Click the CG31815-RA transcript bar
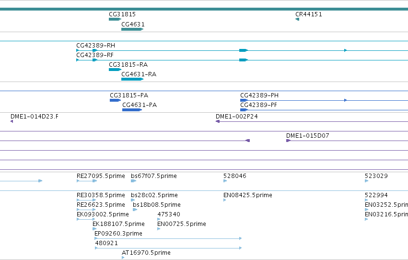The image size is (408, 260). coord(115,70)
